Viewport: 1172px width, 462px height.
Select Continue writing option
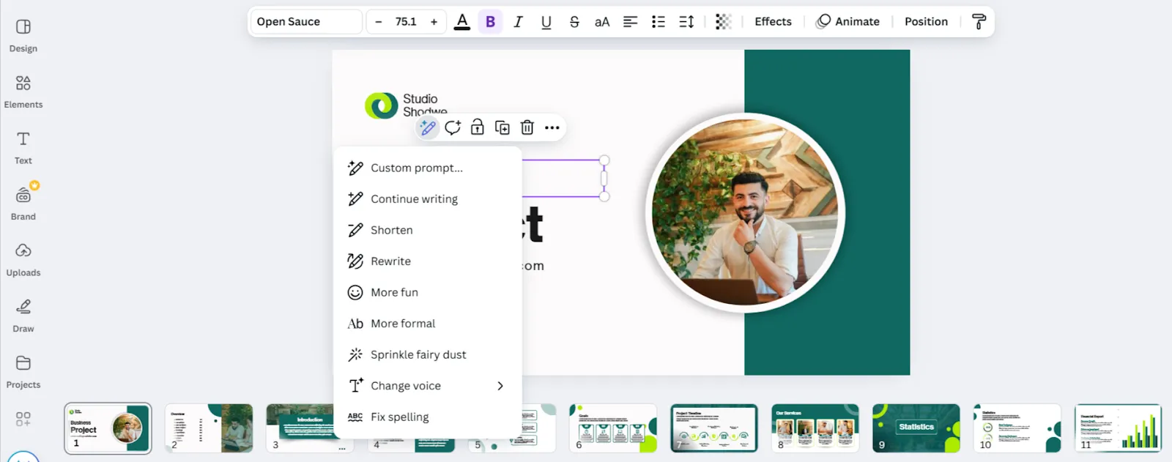[428, 199]
